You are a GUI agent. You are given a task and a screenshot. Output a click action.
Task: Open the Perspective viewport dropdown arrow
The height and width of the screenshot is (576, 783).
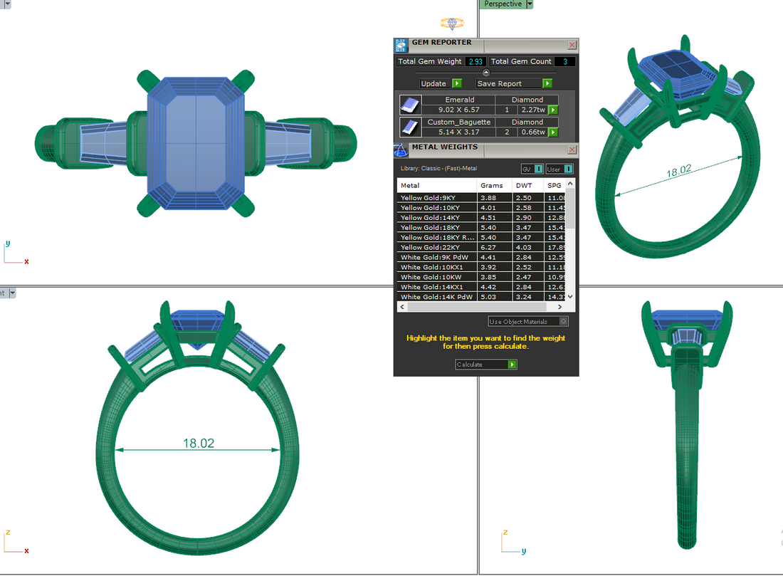point(530,4)
